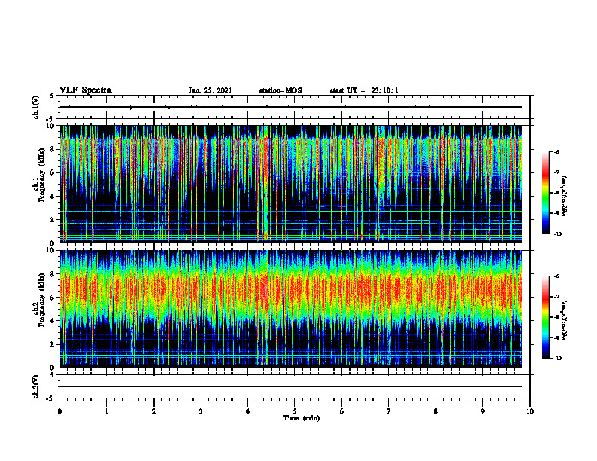Click the ch.1 voltage waveform strip

click(295, 107)
